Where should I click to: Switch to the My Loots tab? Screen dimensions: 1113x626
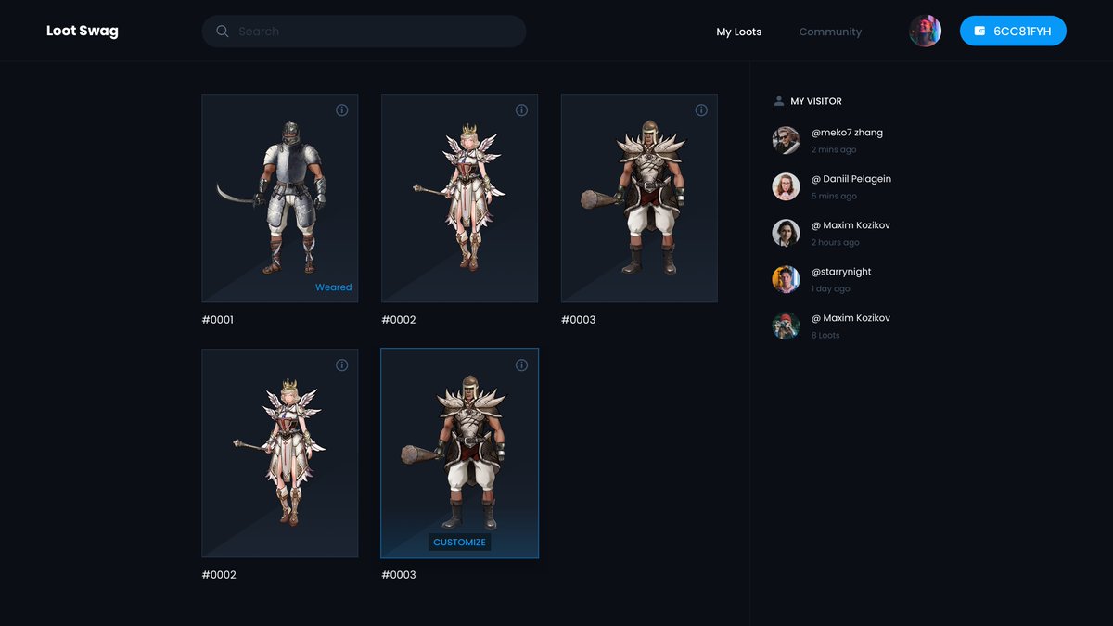739,32
